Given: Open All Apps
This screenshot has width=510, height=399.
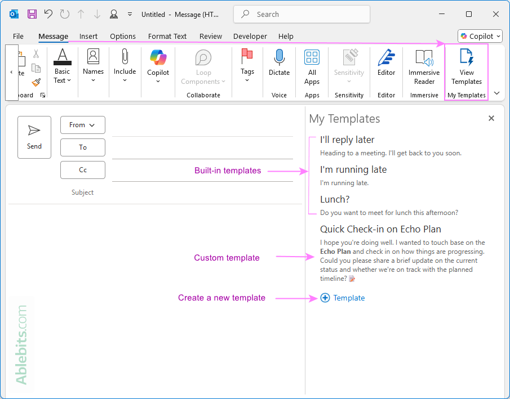Looking at the screenshot, I should tap(312, 68).
